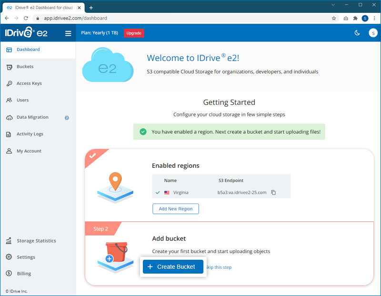Click Create Bucket button
Viewport: 381px width, 296px height.
(x=173, y=267)
